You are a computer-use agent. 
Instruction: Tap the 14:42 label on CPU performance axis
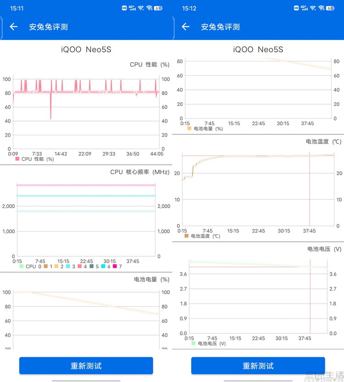click(61, 154)
